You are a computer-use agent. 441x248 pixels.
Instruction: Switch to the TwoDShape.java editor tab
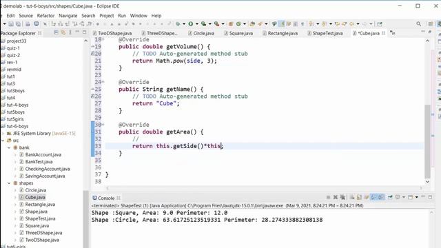(112, 33)
